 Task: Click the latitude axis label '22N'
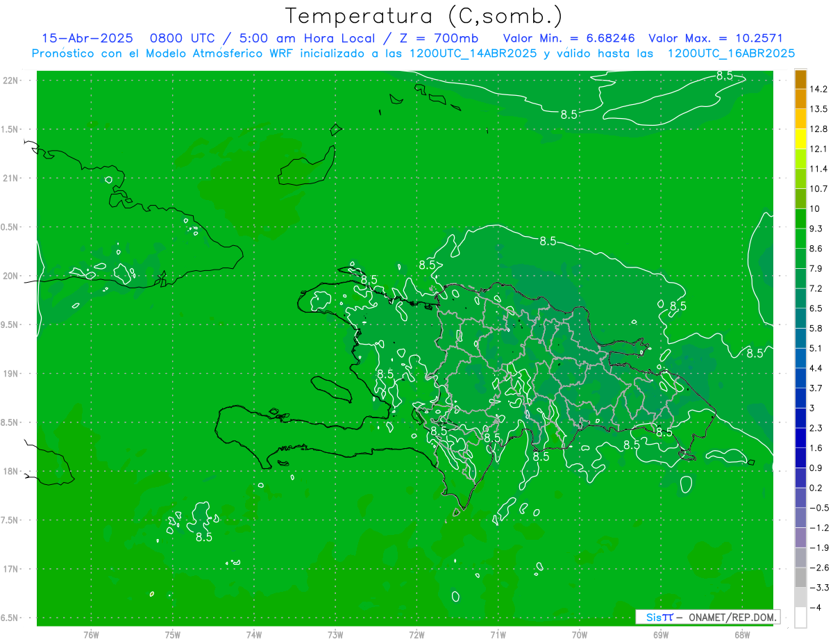(x=11, y=81)
